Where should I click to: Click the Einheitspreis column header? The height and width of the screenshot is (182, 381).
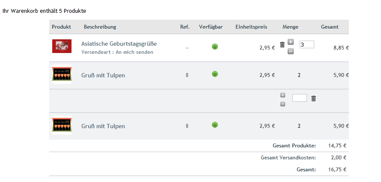pos(251,27)
